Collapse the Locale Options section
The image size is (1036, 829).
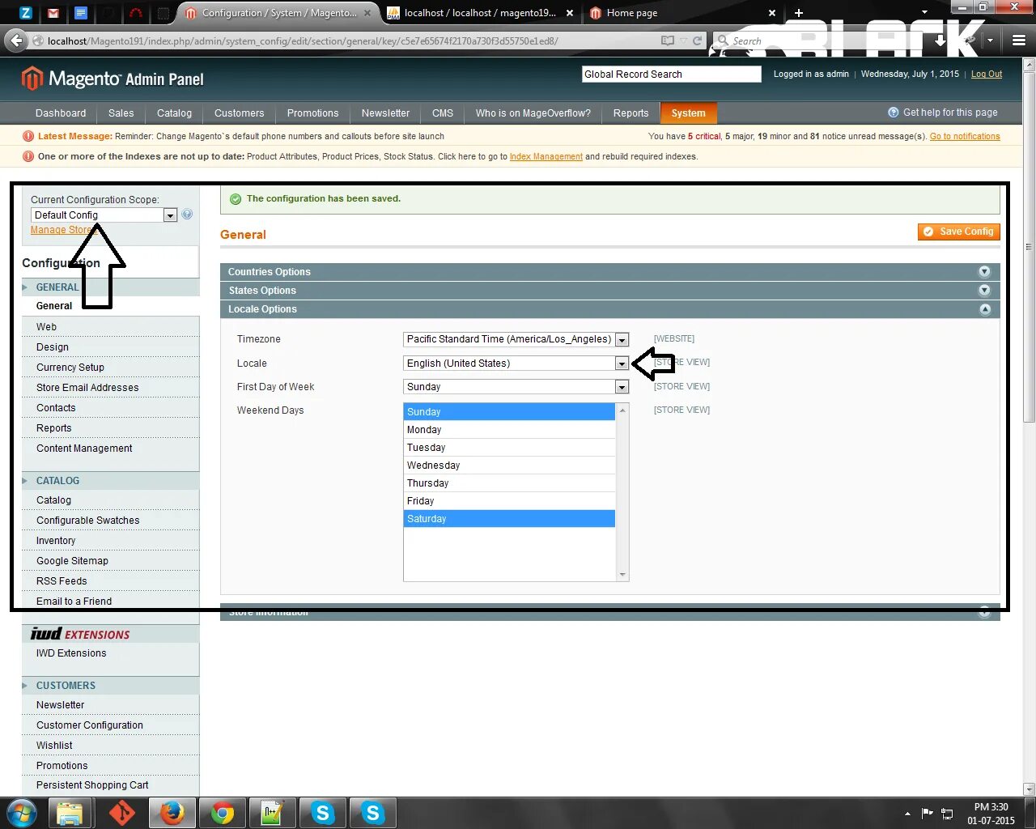point(610,309)
